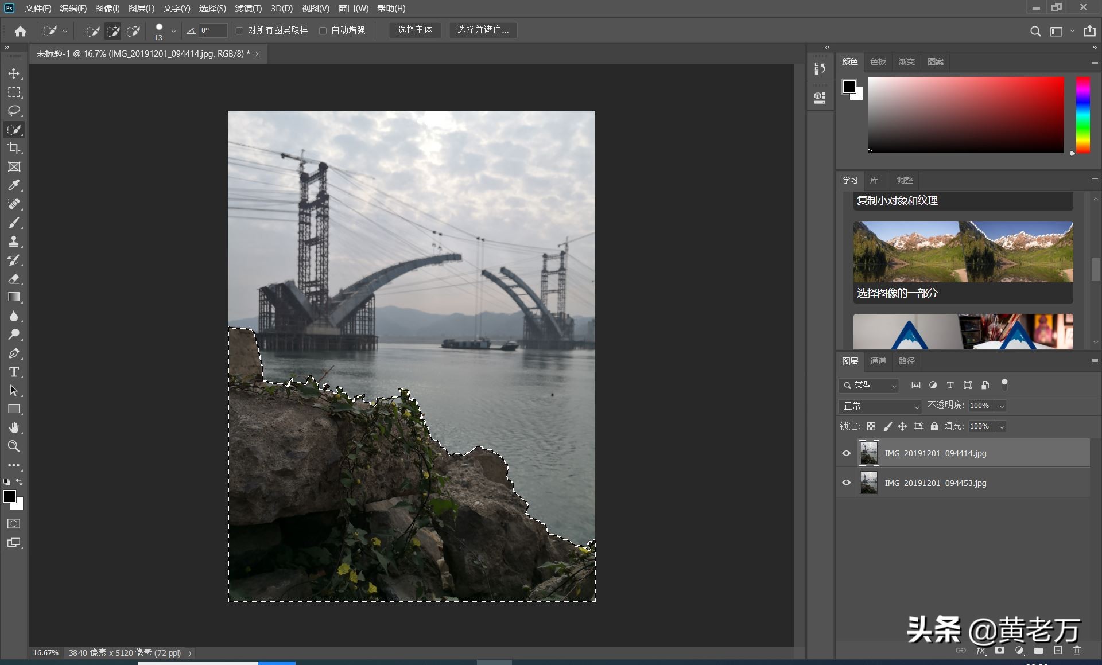Open the brush size picker dropdown

tap(174, 30)
